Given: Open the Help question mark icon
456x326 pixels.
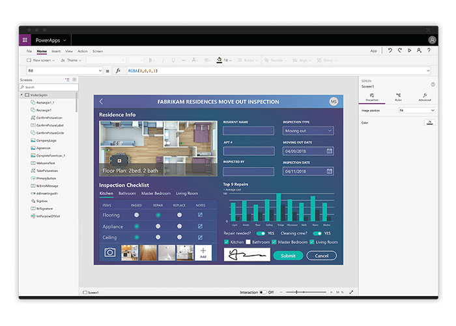Looking at the screenshot, I should click(429, 50).
